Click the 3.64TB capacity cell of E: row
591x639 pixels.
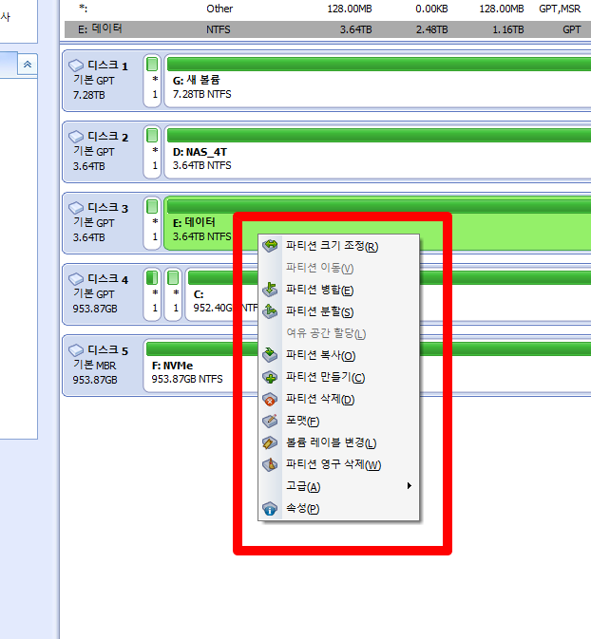point(355,29)
